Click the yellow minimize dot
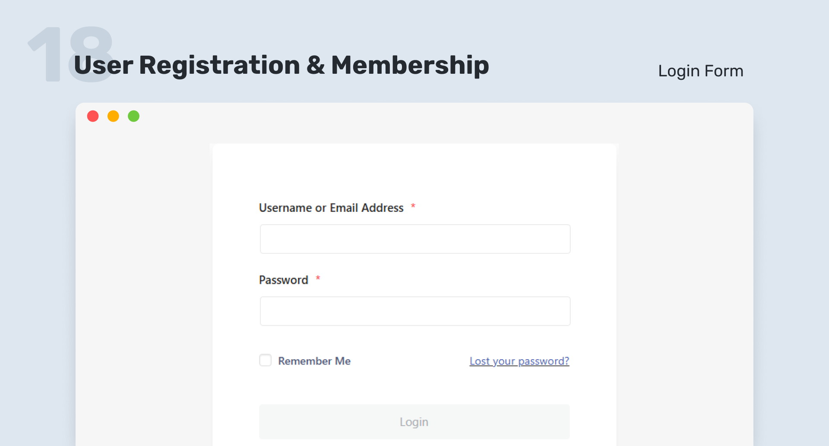The height and width of the screenshot is (446, 829). click(113, 116)
